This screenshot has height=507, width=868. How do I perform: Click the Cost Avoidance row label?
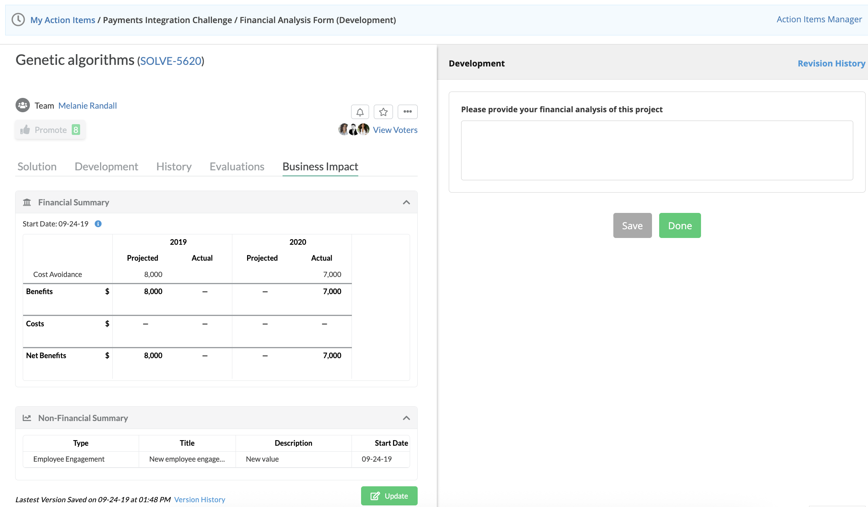(57, 274)
